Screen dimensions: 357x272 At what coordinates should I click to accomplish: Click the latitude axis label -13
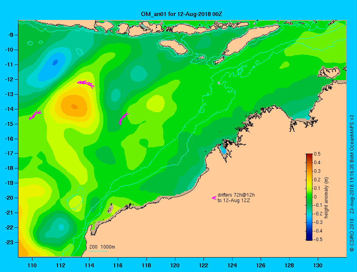9,94
